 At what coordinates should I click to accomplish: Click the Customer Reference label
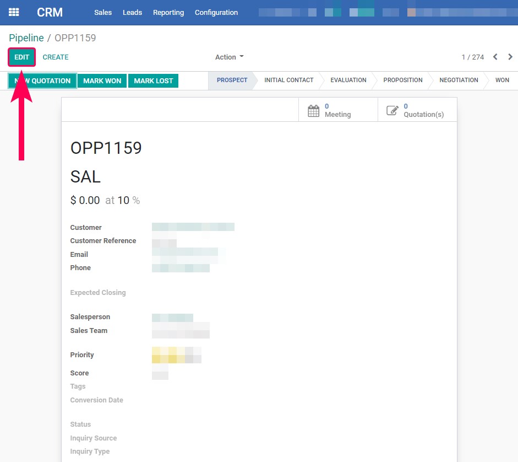[103, 240]
